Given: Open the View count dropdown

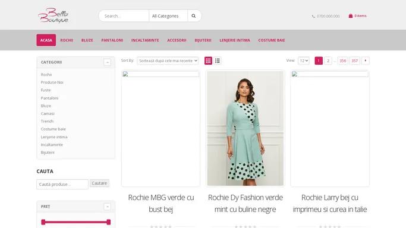Looking at the screenshot, I should click(x=304, y=61).
